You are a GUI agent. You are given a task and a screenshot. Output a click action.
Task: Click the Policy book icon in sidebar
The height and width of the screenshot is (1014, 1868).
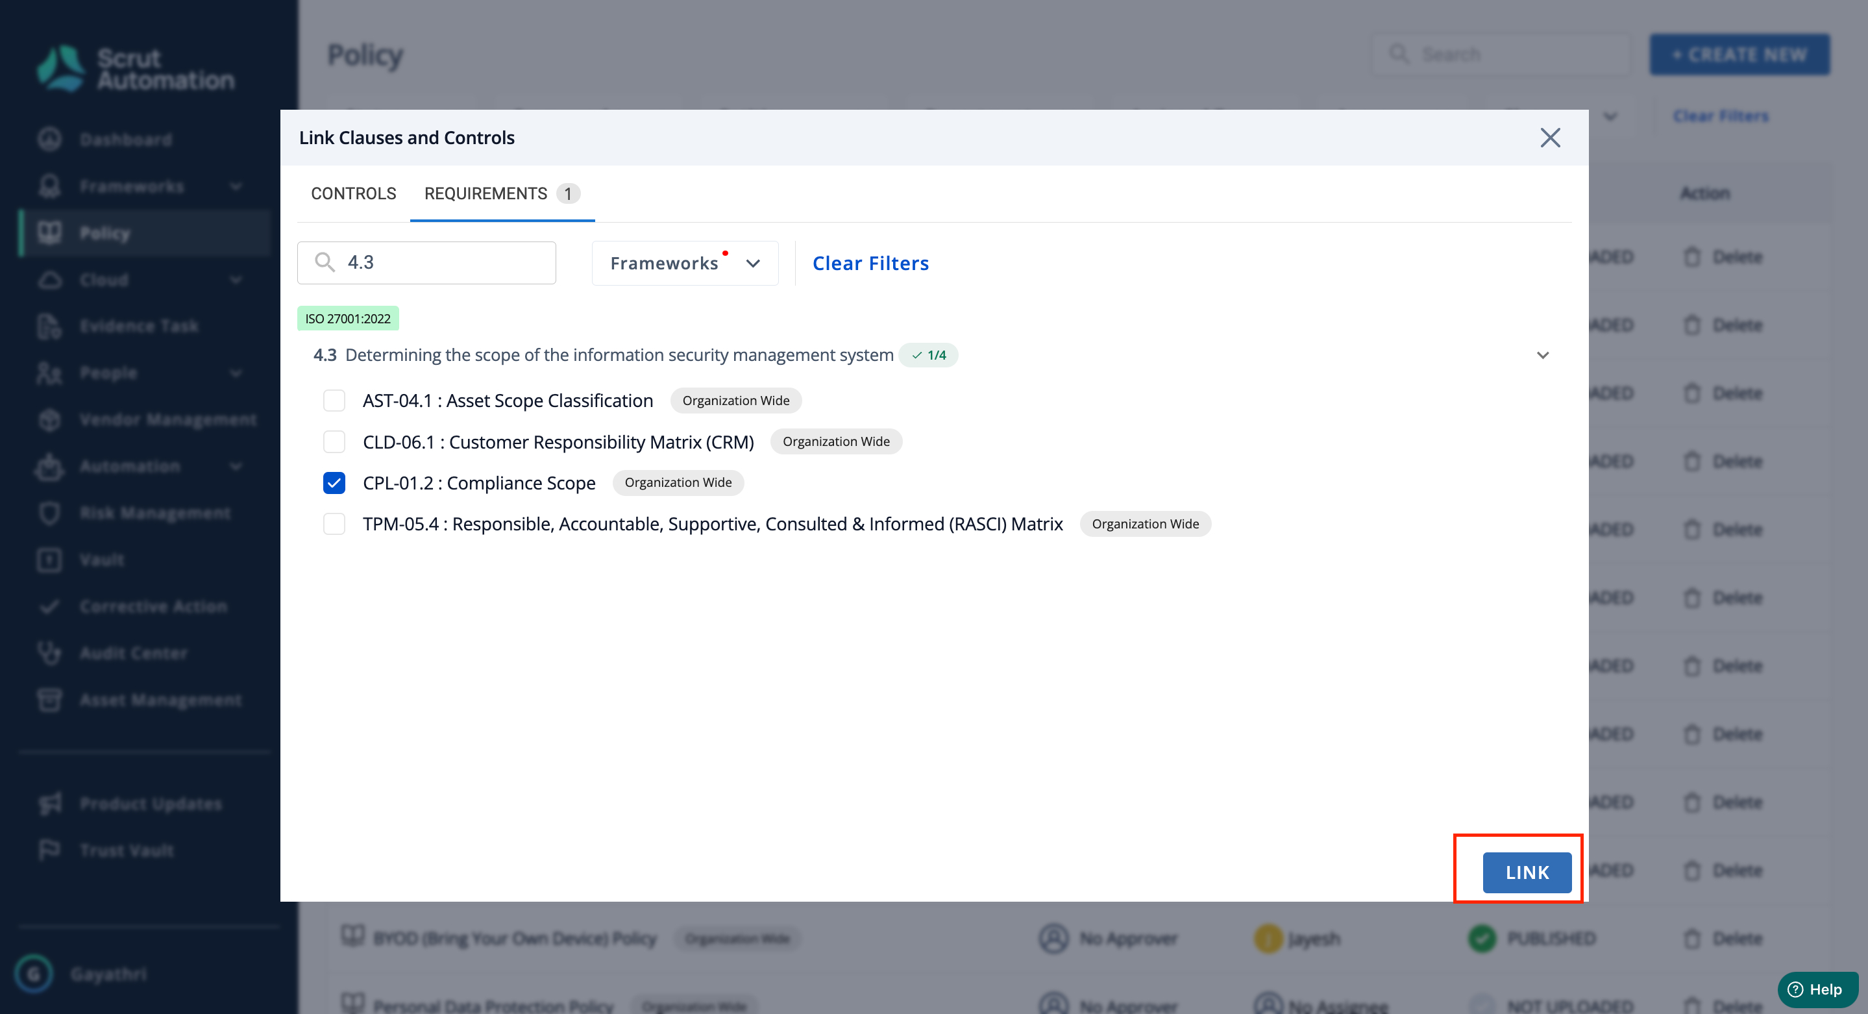[49, 233]
